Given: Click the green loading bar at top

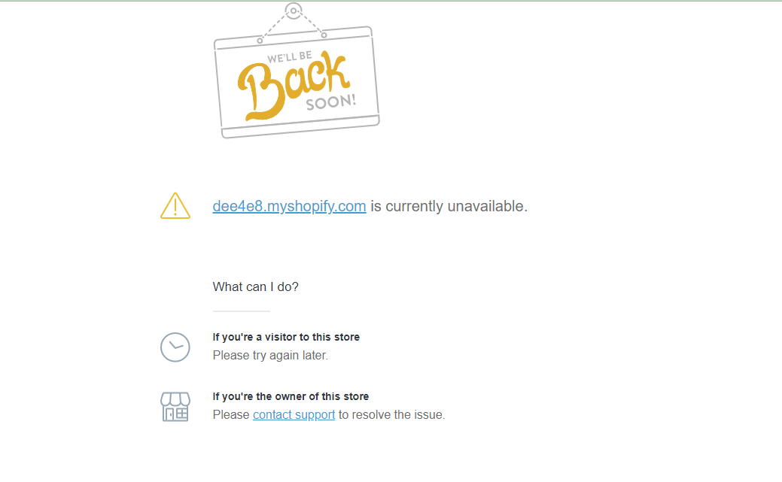Looking at the screenshot, I should 391,1.
